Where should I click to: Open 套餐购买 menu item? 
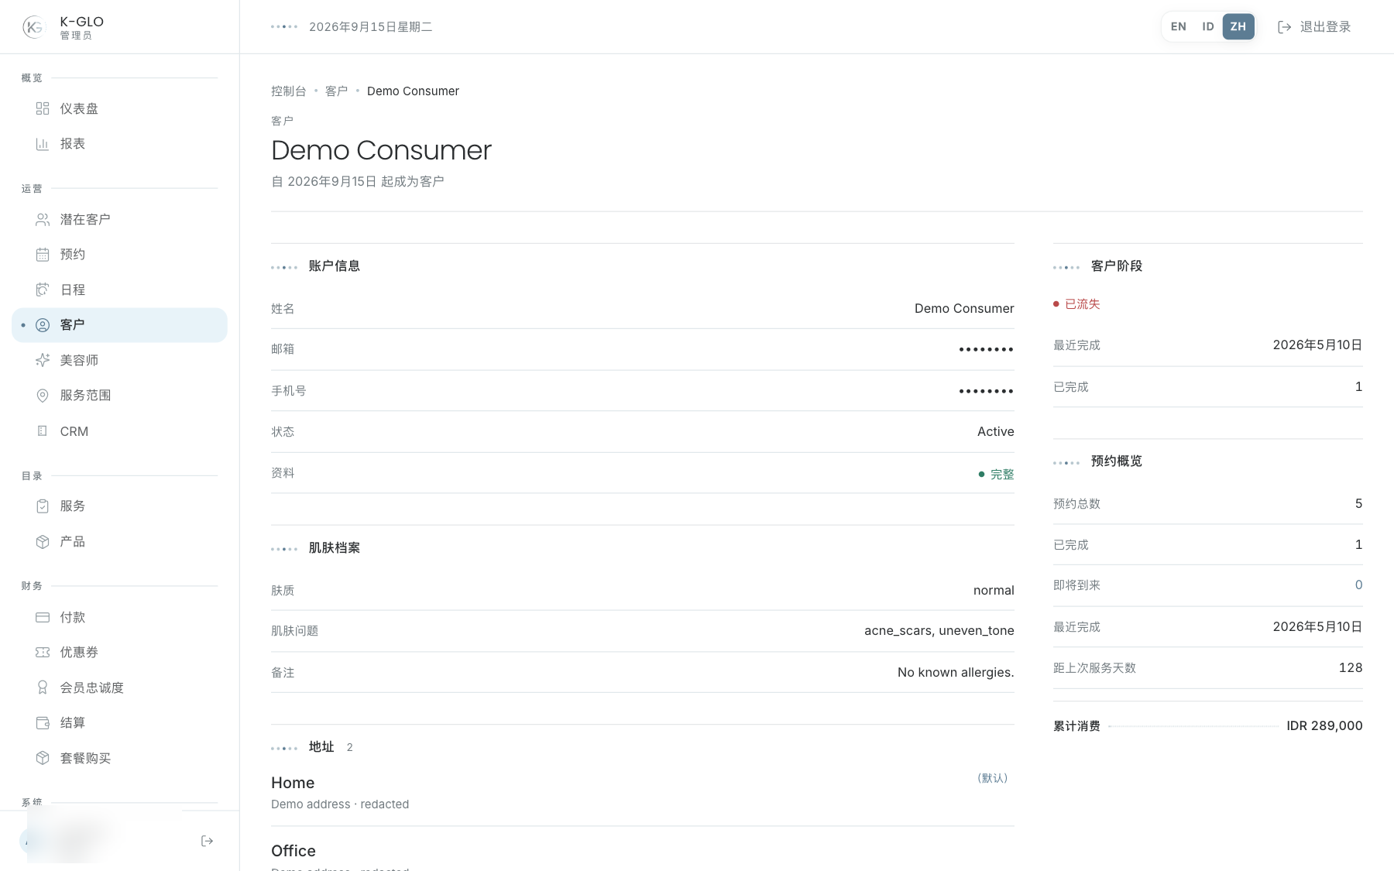[119, 758]
